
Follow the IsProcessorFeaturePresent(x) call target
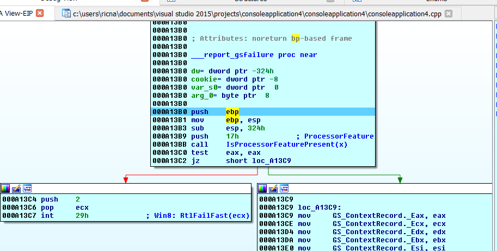click(286, 145)
